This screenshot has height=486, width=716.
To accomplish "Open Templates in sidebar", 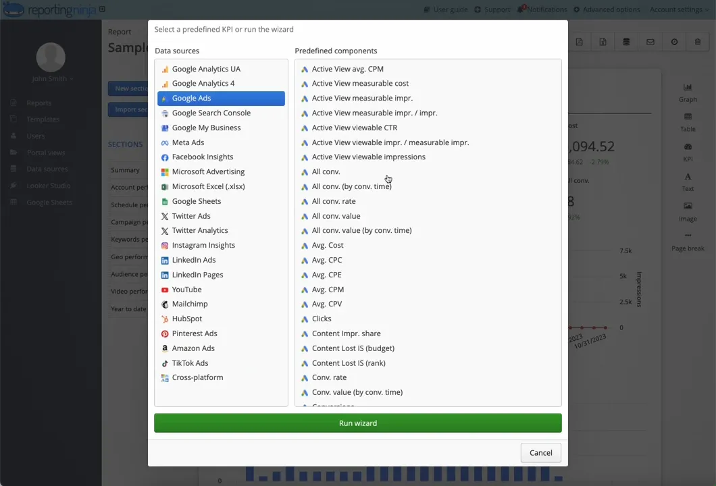I will click(43, 119).
